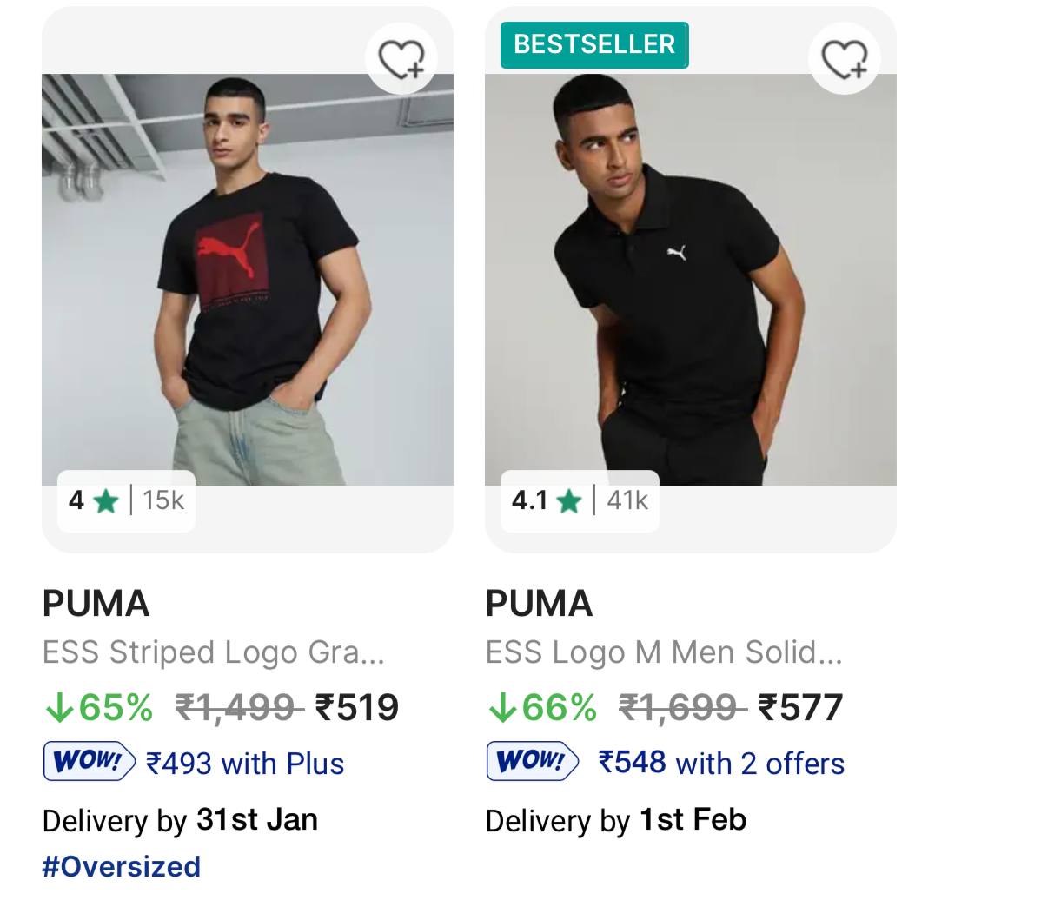Open the red Puma logo t-shirt image
1041x900 pixels.
tap(248, 278)
